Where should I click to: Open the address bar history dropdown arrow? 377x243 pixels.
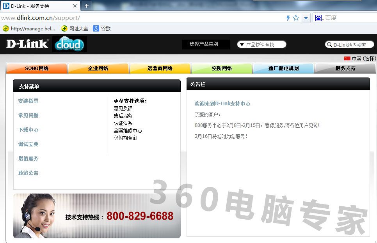click(x=306, y=18)
